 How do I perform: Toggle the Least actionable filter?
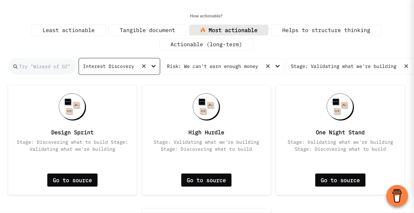(68, 30)
